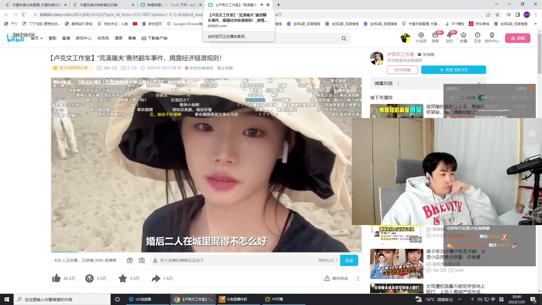Switch to 哔哩哔哩 干杯 browser tab
Image resolution: width=542 pixels, height=305 pixels.
coord(171,5)
